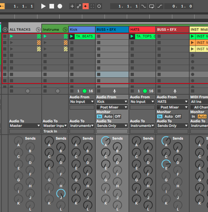This screenshot has height=212, width=208.
Task: Click the Session View menu circle left of ALL TRACKS
Action: [x=5, y=29]
